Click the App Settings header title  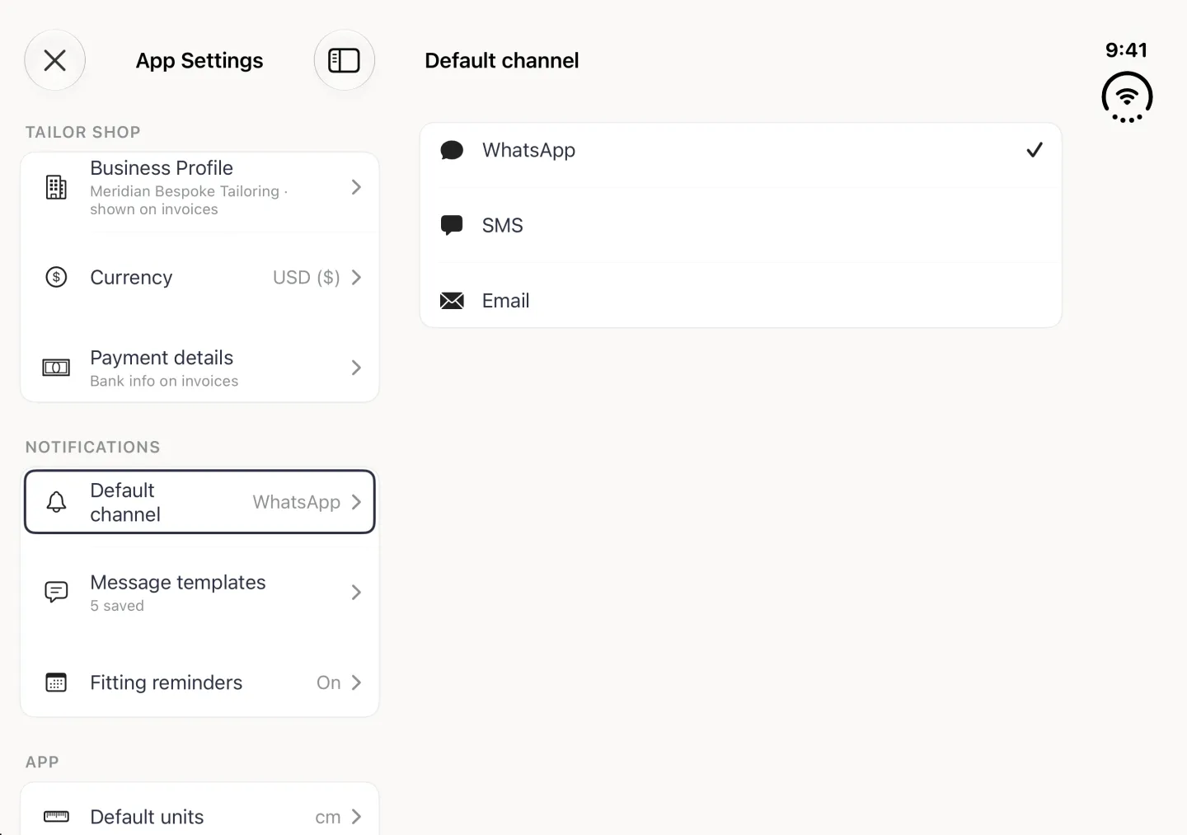[x=199, y=60]
